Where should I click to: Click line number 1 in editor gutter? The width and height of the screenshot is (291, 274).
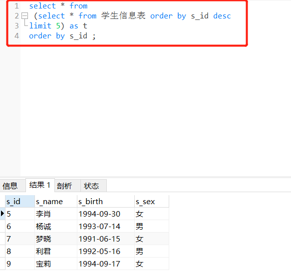tap(16, 6)
